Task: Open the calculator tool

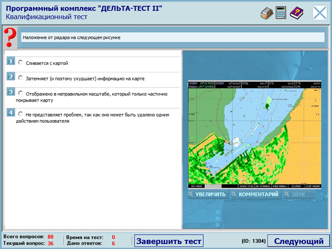Action: click(x=281, y=13)
